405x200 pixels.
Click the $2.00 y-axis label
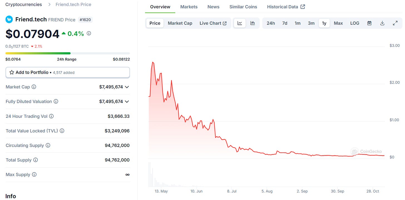394,82
